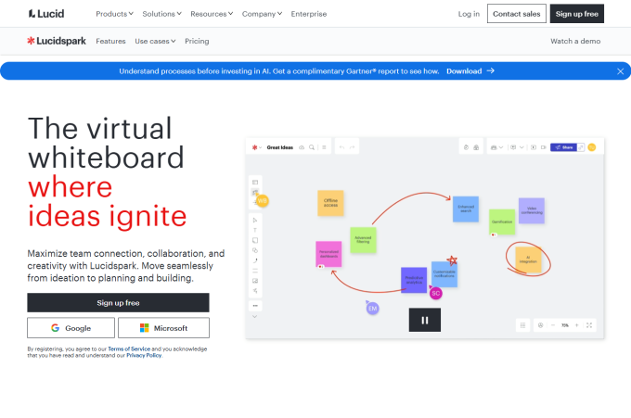
Task: Expand the Solutions dropdown menu
Action: point(161,14)
